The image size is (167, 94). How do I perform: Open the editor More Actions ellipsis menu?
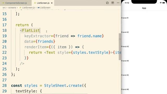pos(118,3)
